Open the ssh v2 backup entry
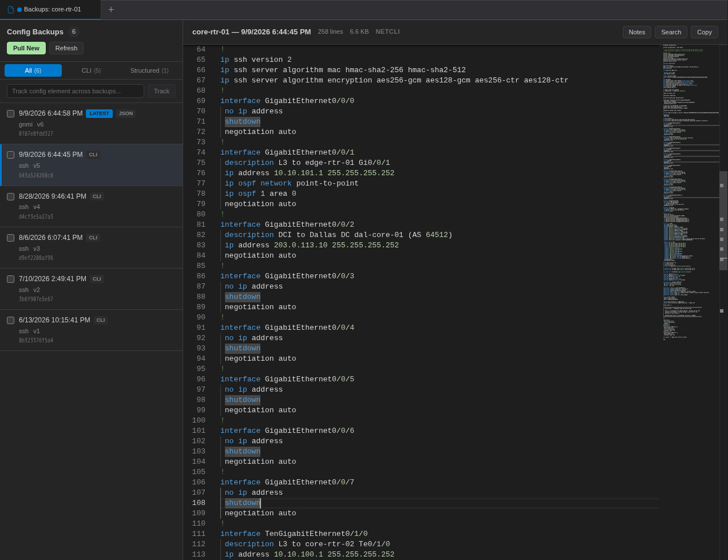This screenshot has width=728, height=560. pos(92,289)
